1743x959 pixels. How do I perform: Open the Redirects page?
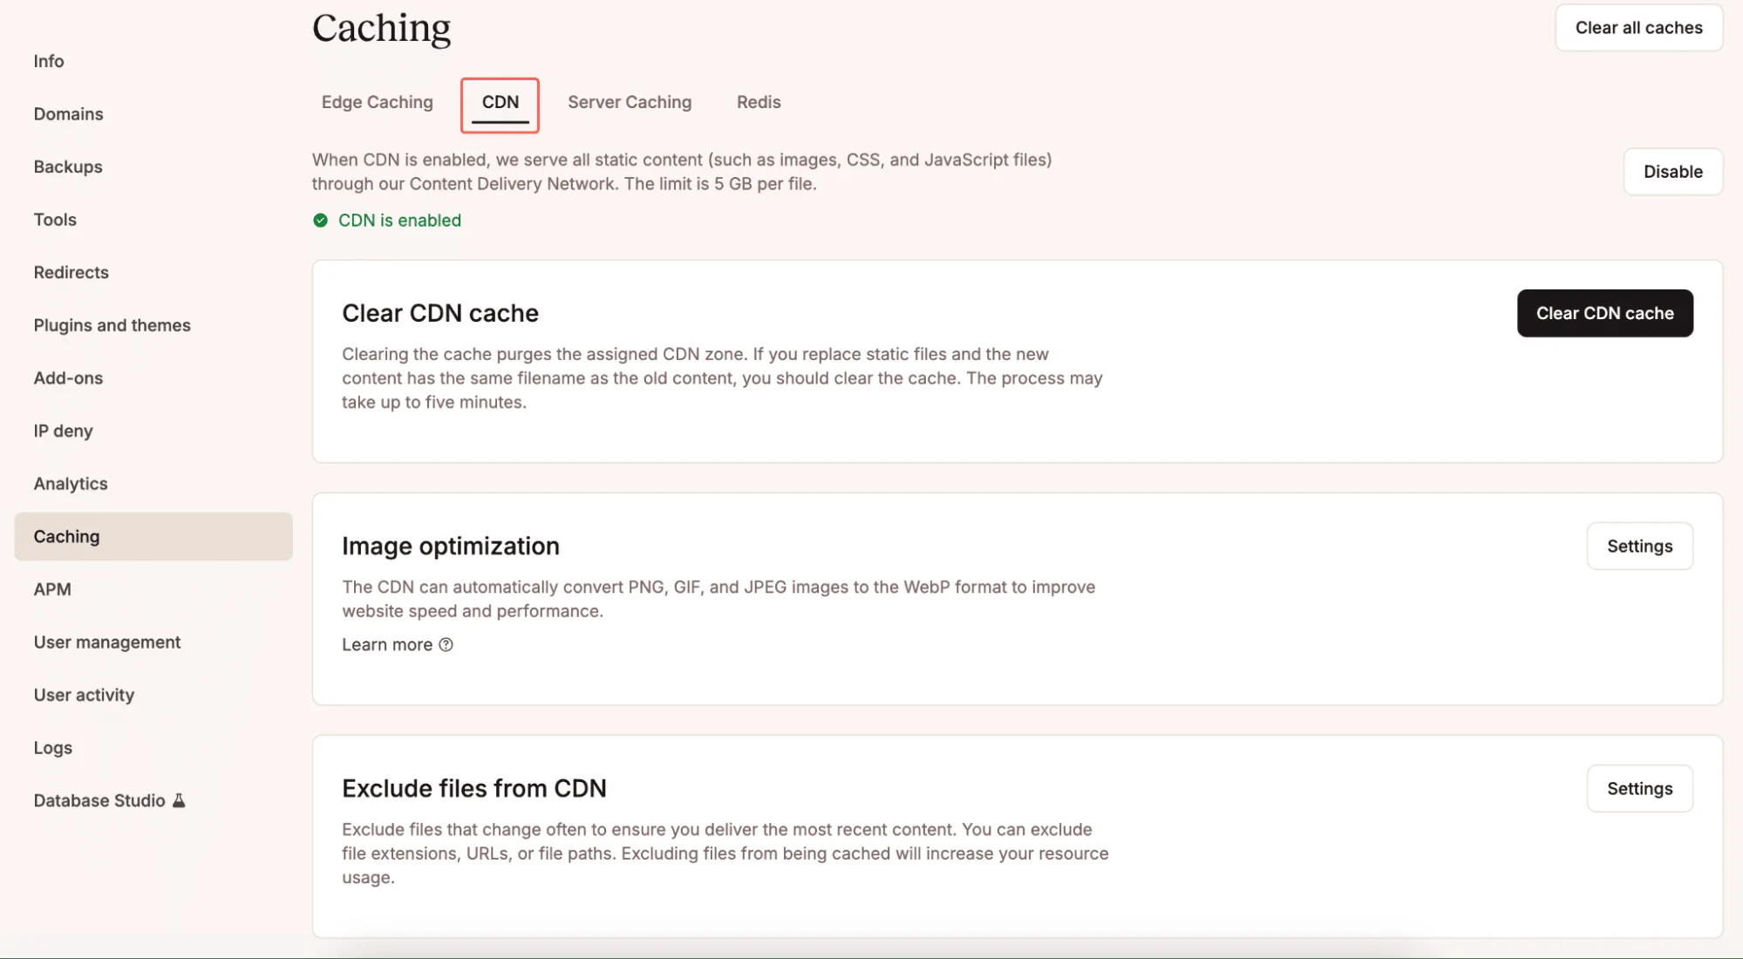[71, 272]
